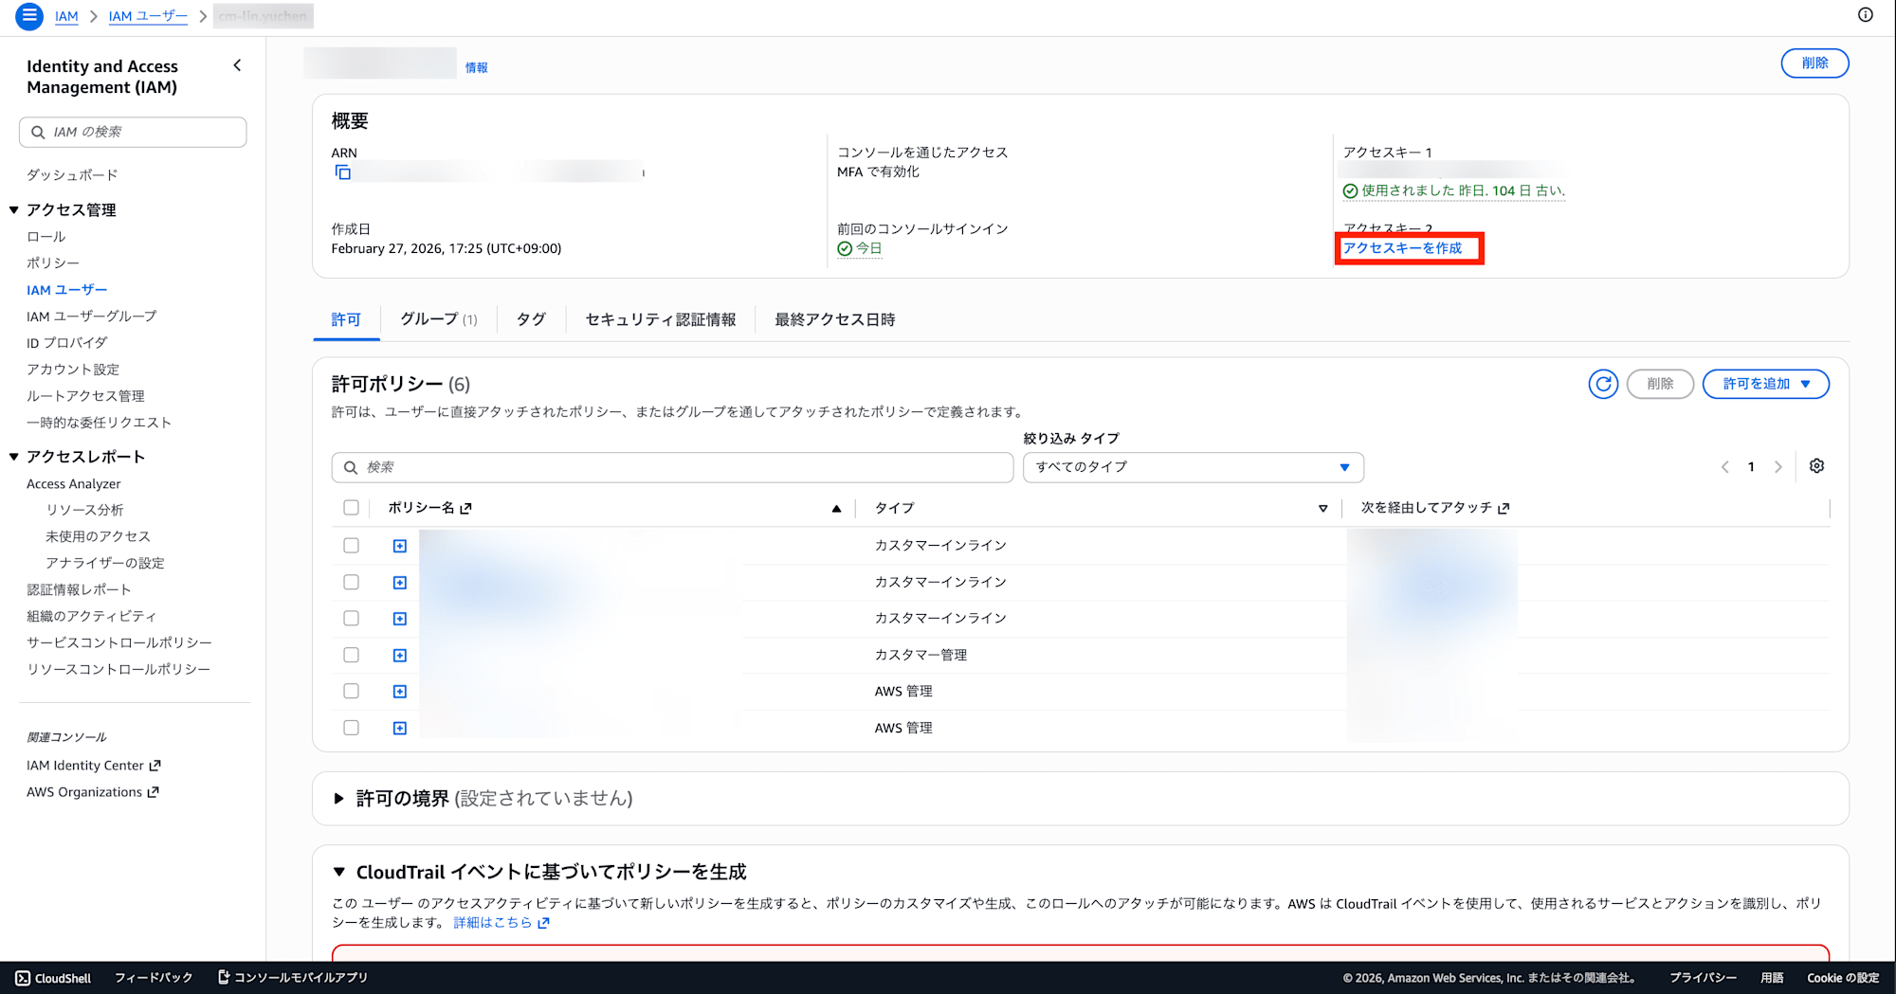This screenshot has width=1896, height=994.
Task: Check the third カスタマーインライン row checkbox
Action: [351, 618]
